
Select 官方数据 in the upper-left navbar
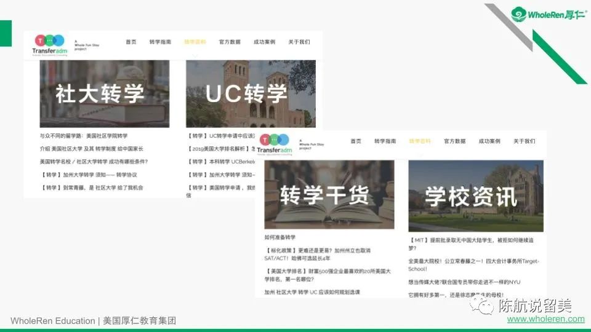[x=230, y=42]
